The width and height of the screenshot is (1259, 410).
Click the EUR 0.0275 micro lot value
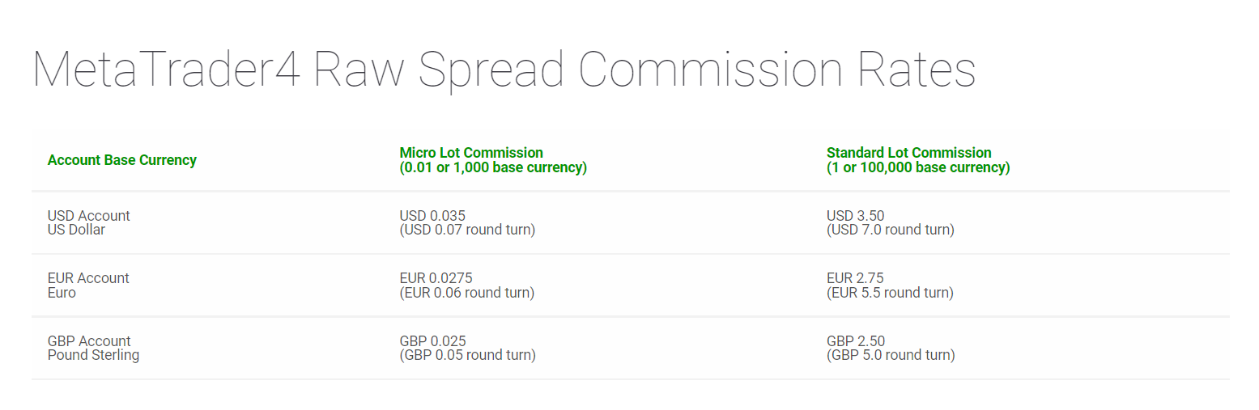pos(436,278)
